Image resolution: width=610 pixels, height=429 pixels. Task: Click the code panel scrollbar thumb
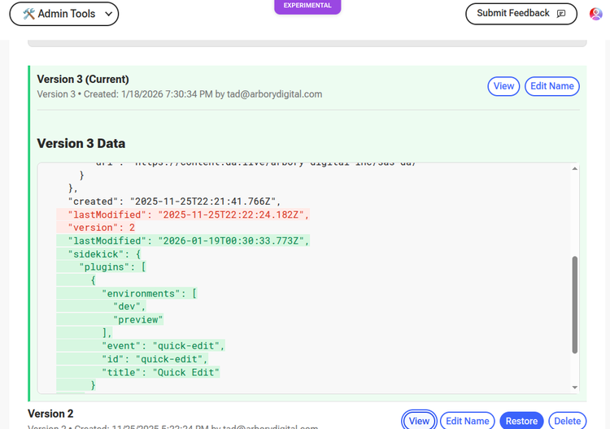coord(576,305)
